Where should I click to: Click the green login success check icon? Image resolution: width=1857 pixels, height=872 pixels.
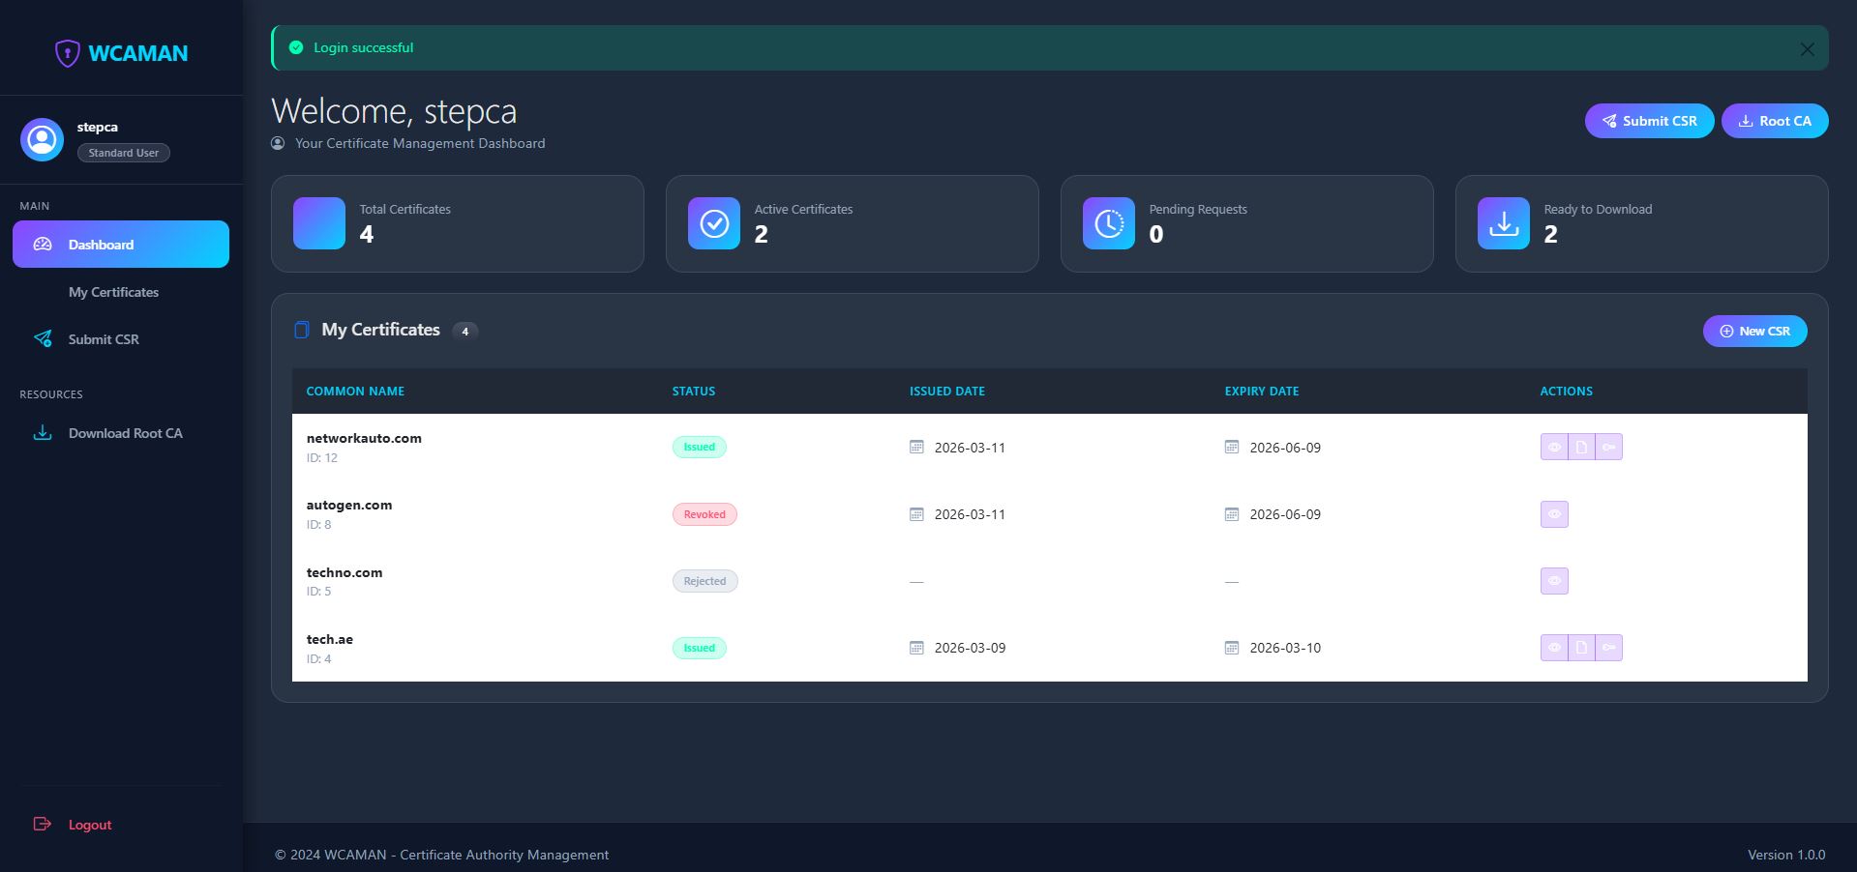coord(296,47)
